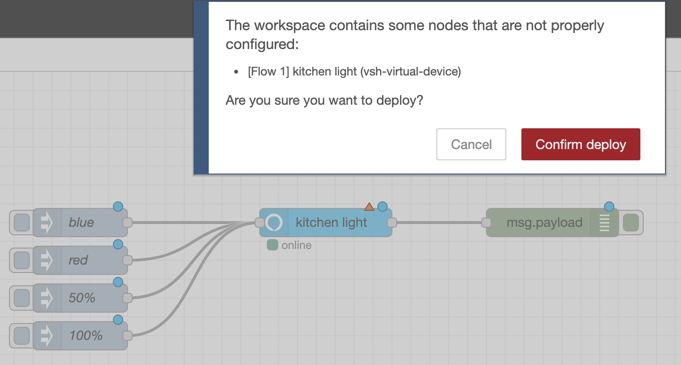Click the inject arrow icon on the 100% node
This screenshot has height=365, width=681.
45,335
